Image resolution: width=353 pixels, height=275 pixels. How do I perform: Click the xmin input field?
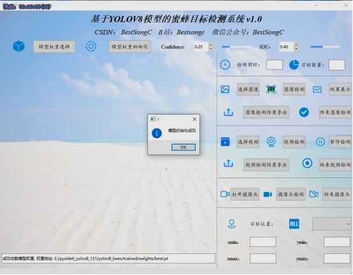click(263, 242)
